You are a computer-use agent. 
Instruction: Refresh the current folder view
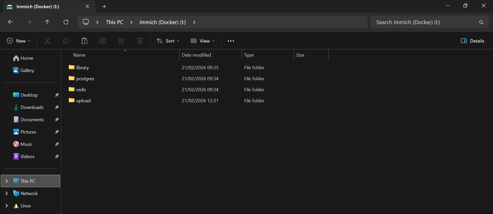point(66,22)
